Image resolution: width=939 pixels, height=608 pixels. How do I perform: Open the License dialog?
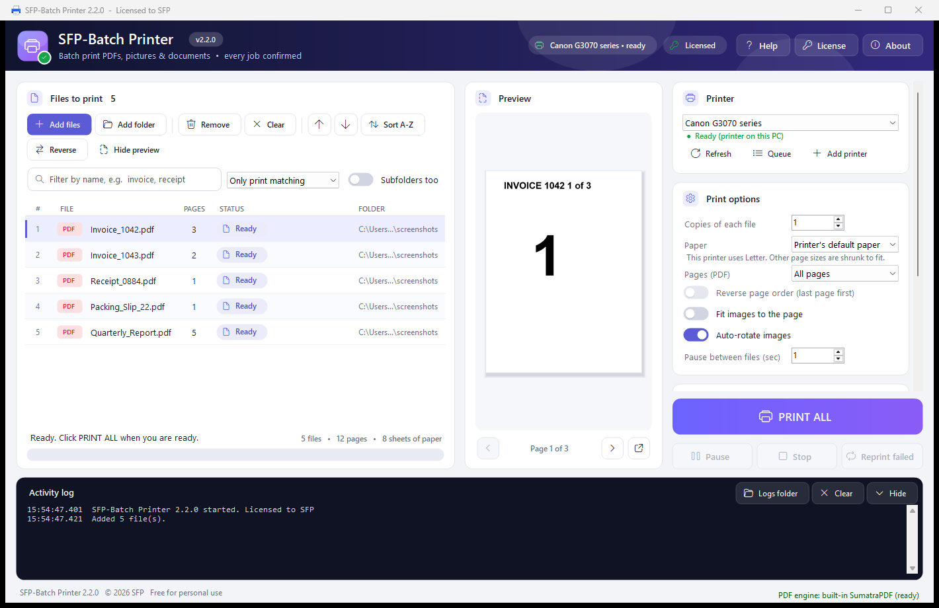pos(826,45)
